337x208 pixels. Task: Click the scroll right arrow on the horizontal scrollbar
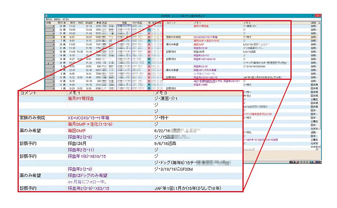317,149
